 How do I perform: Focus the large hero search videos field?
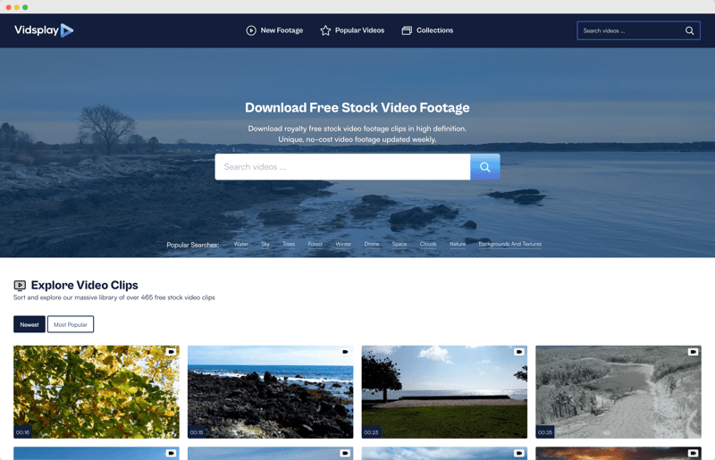(342, 167)
